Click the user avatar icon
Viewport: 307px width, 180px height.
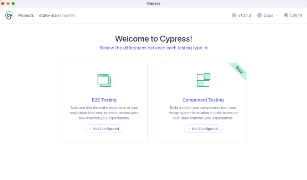click(x=286, y=15)
